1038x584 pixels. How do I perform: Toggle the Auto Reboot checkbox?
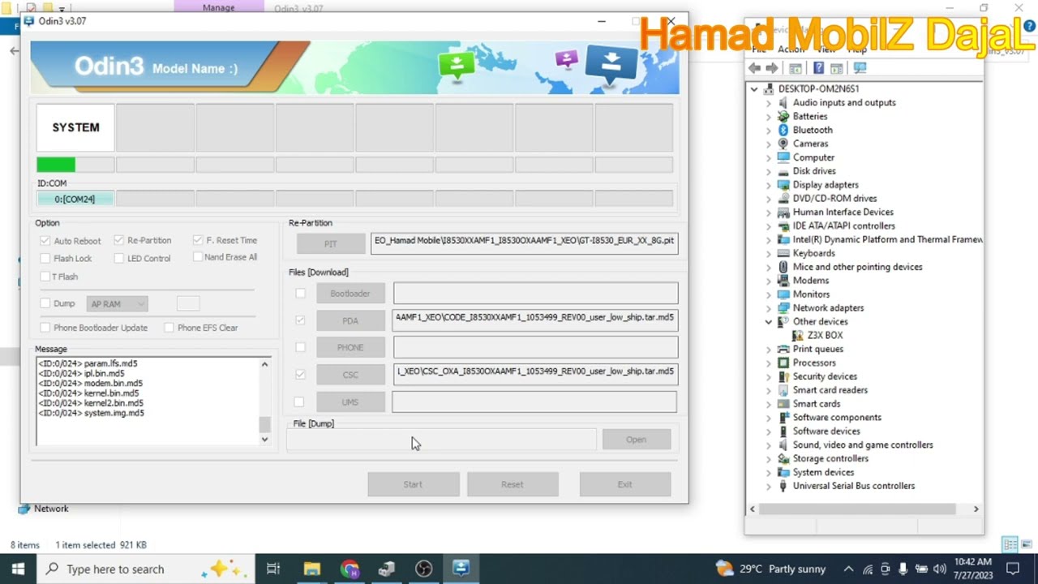coord(45,241)
